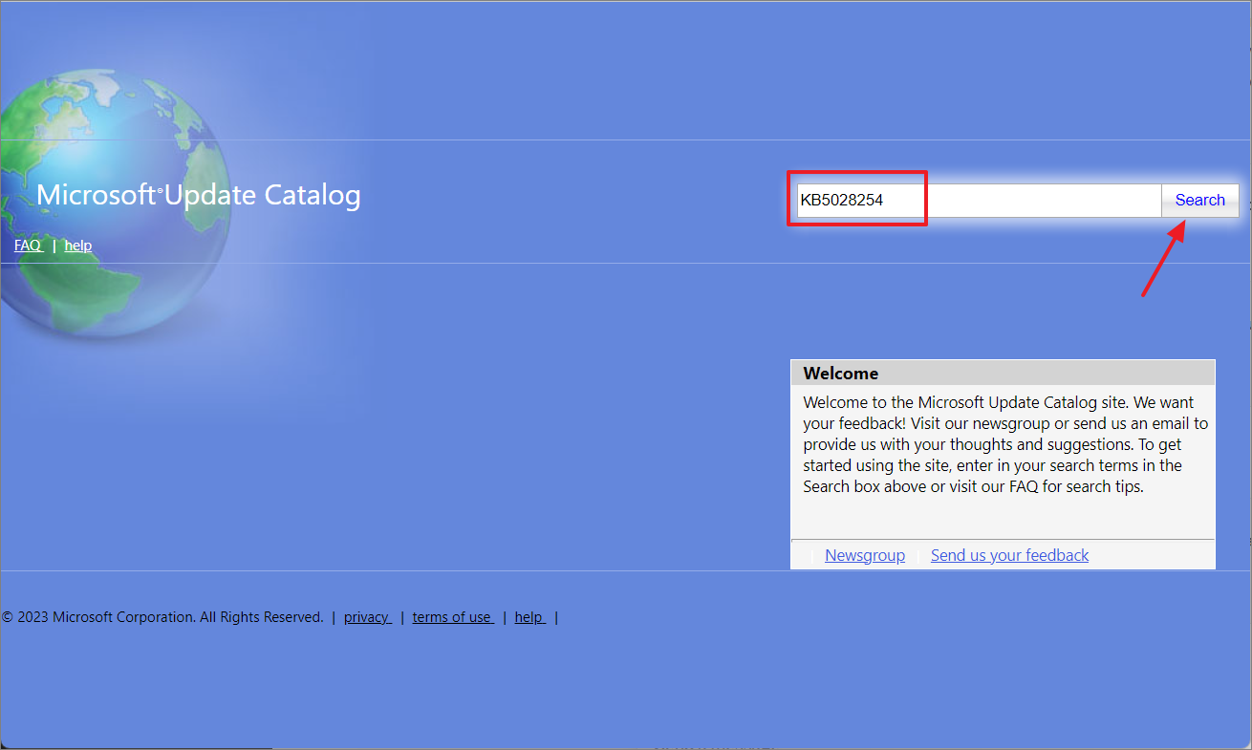Screen dimensions: 1252x750
Task: Click the empty part of the search field
Action: point(1042,201)
